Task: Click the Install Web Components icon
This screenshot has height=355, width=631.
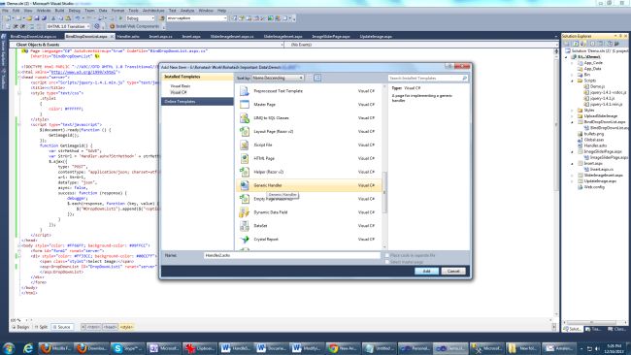Action: coord(113,26)
